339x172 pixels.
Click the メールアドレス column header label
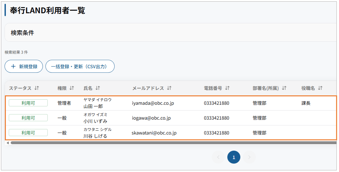[x=148, y=88]
